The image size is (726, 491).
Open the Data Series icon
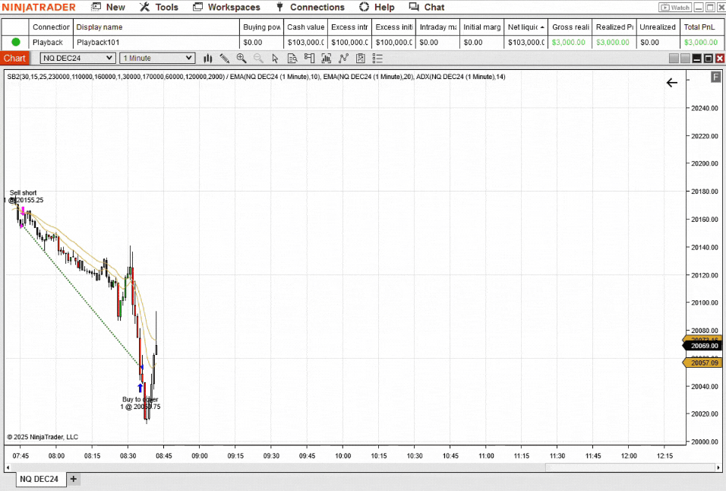coord(327,59)
